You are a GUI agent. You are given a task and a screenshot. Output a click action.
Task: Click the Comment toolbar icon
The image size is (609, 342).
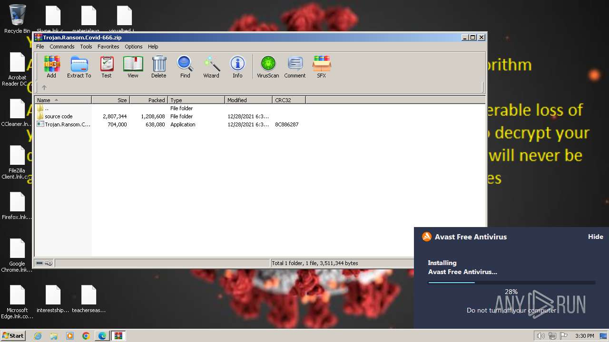(295, 67)
